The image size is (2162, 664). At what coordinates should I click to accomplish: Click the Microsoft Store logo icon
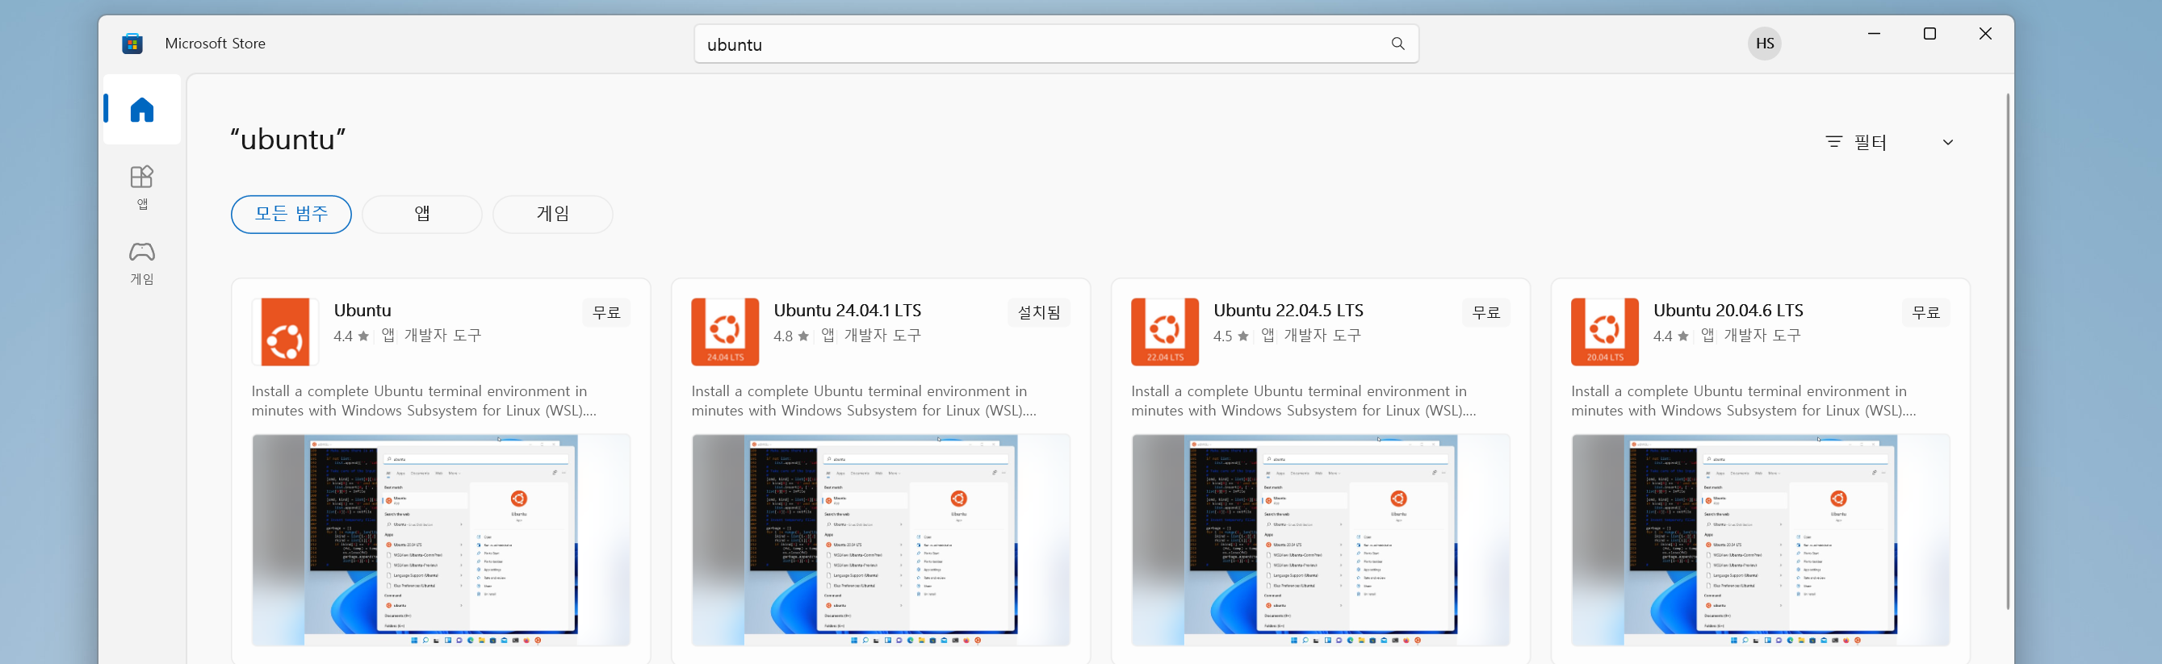(x=132, y=44)
